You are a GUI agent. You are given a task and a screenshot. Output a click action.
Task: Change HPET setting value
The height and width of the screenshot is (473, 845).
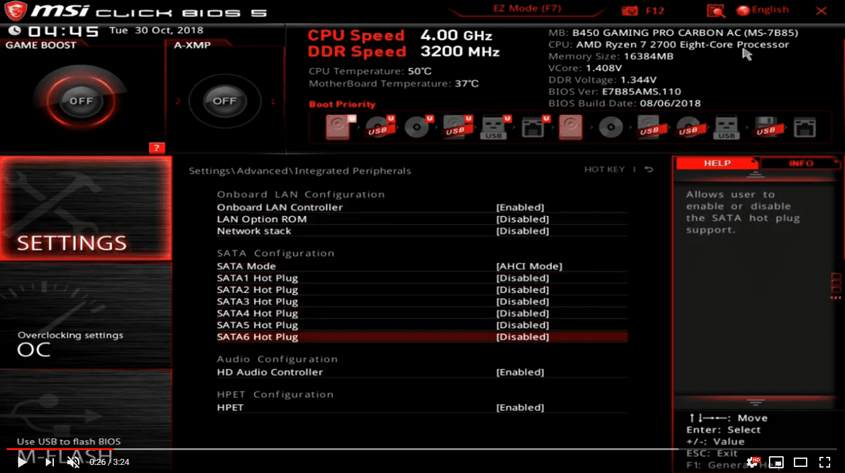(520, 407)
